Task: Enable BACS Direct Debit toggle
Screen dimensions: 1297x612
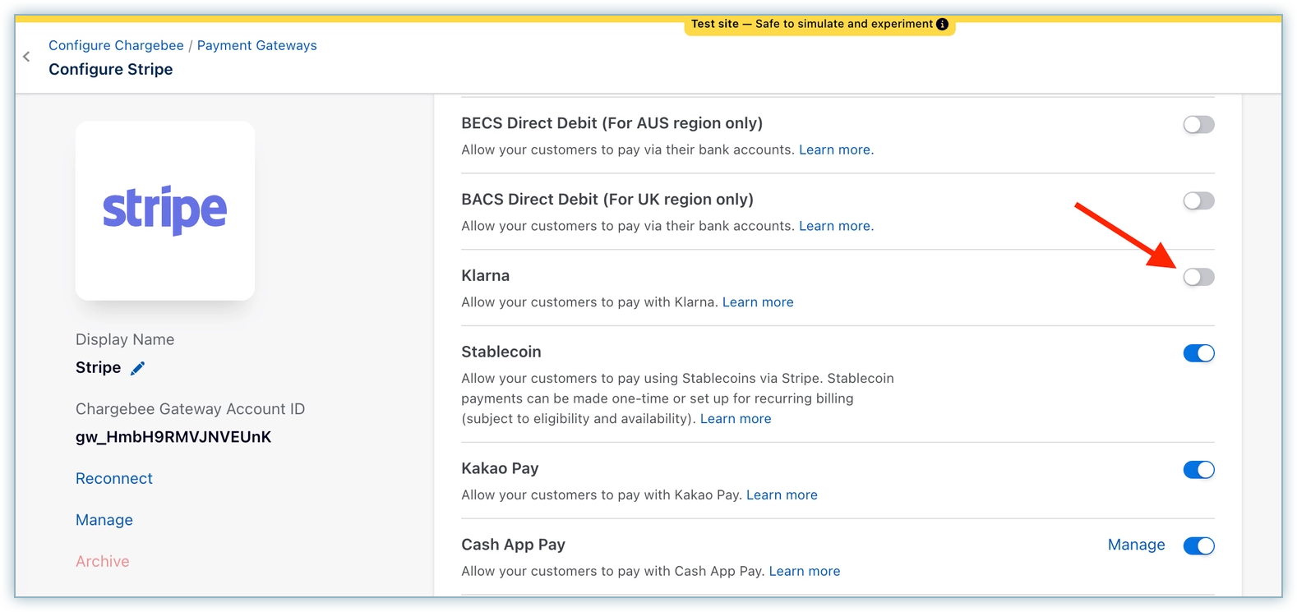Action: click(x=1198, y=201)
